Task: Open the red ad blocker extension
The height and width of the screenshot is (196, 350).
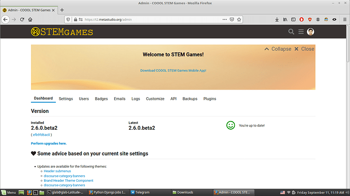Action: tap(302, 20)
